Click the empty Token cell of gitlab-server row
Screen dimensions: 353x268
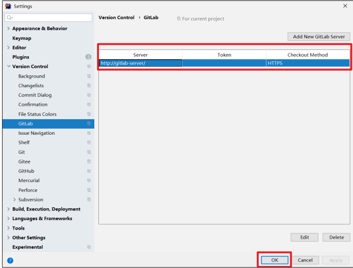(x=224, y=63)
